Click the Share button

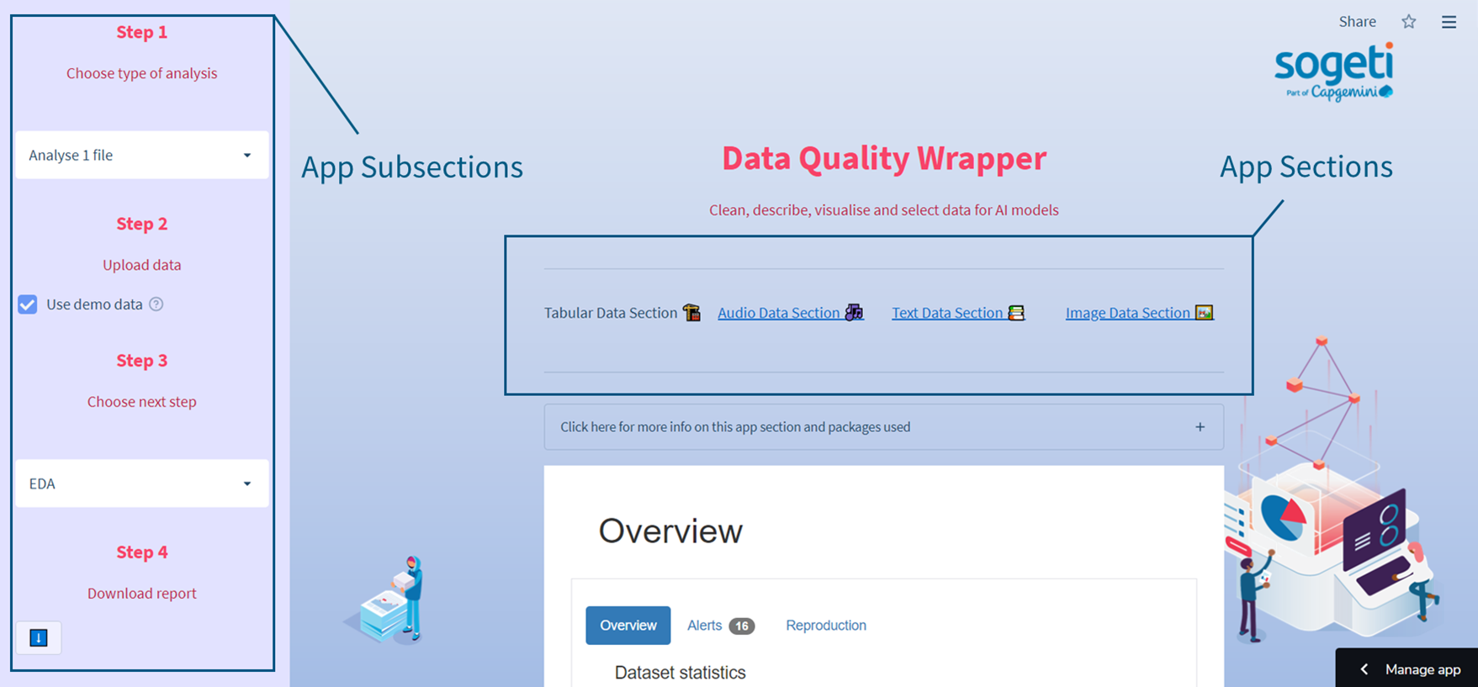(x=1357, y=22)
